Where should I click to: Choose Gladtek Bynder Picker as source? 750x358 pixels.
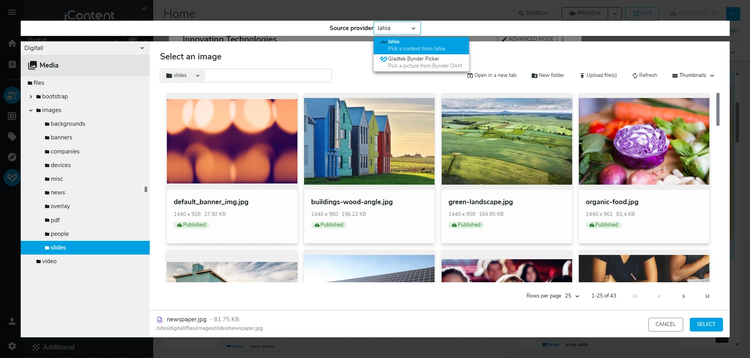tap(421, 62)
